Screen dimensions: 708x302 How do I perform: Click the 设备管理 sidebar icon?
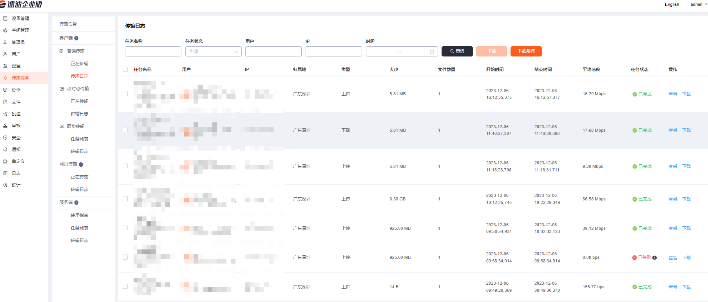5,18
